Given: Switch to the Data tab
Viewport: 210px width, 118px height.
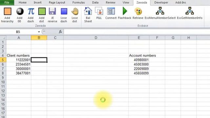Looking at the screenshot, I should point(95,3).
